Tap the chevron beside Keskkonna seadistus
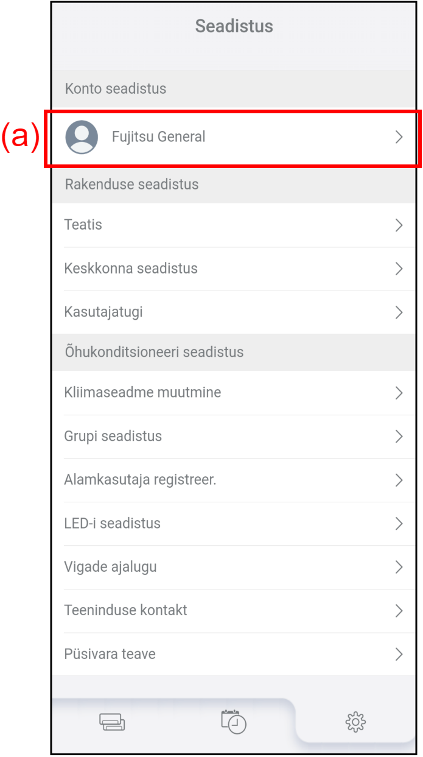This screenshot has width=423, height=757. [x=399, y=269]
